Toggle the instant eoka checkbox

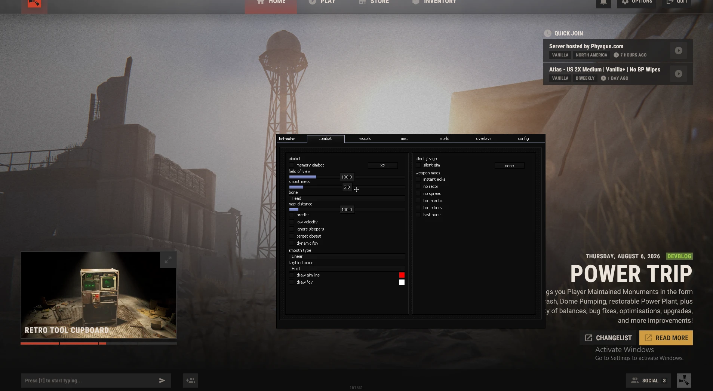(x=418, y=179)
